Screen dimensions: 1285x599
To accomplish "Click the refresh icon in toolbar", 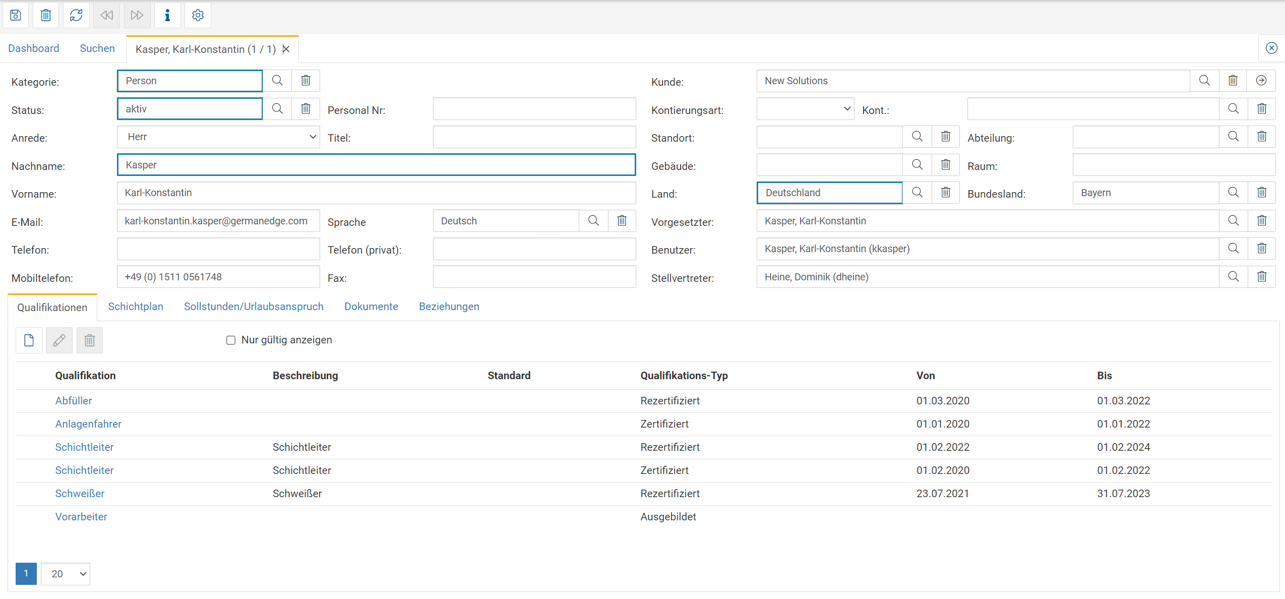I will tap(76, 15).
